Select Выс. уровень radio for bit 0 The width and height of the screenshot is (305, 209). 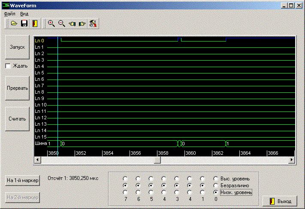[216, 179]
